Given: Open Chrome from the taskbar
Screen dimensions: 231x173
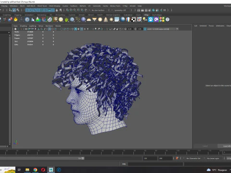Looking at the screenshot, I should coord(35,170).
